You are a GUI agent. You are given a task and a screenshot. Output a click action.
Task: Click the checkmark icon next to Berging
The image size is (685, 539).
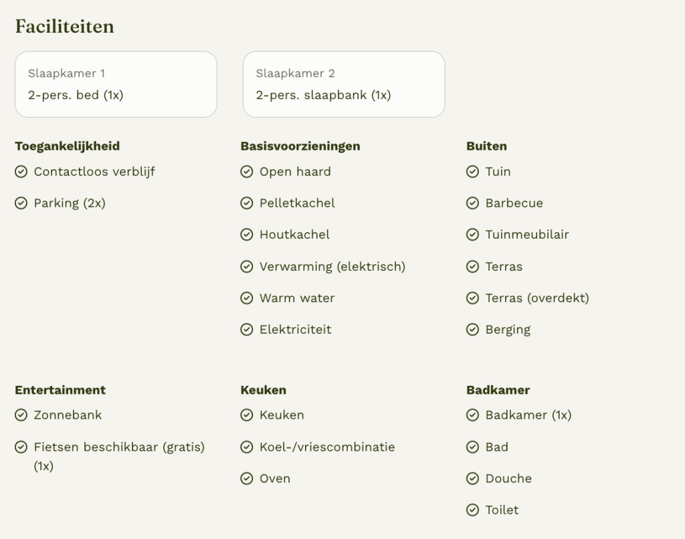click(x=473, y=329)
